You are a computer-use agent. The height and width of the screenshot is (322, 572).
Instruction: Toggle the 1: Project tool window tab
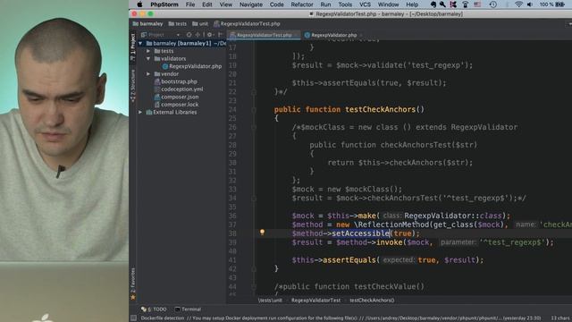click(x=133, y=47)
